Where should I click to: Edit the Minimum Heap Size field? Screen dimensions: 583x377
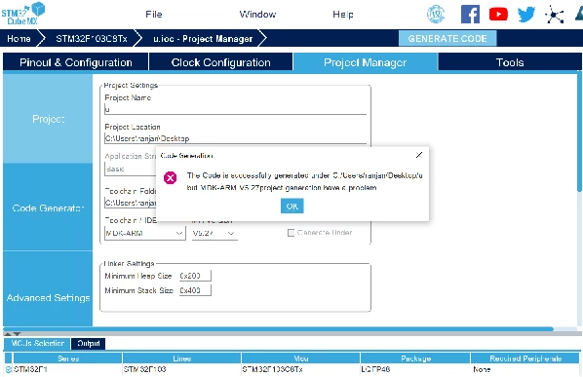pyautogui.click(x=195, y=276)
